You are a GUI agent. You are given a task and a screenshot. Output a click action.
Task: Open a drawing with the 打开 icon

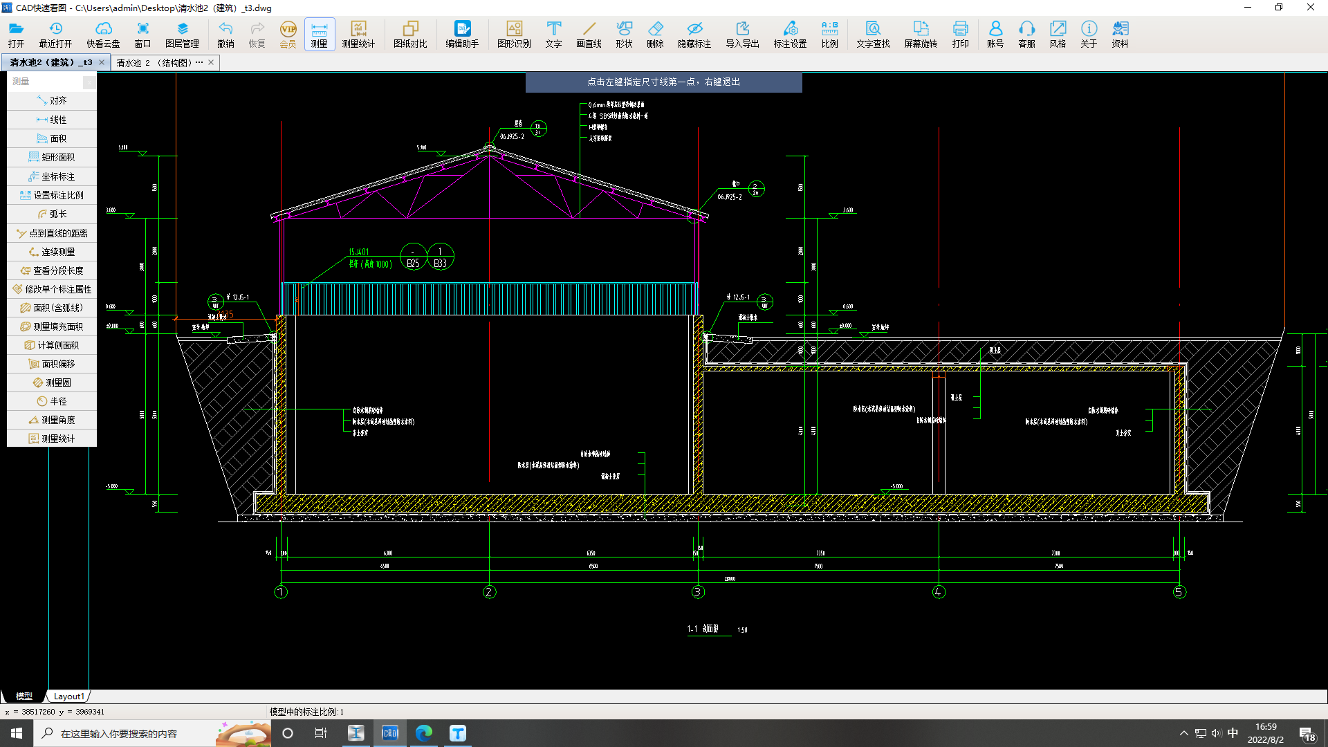pyautogui.click(x=16, y=35)
